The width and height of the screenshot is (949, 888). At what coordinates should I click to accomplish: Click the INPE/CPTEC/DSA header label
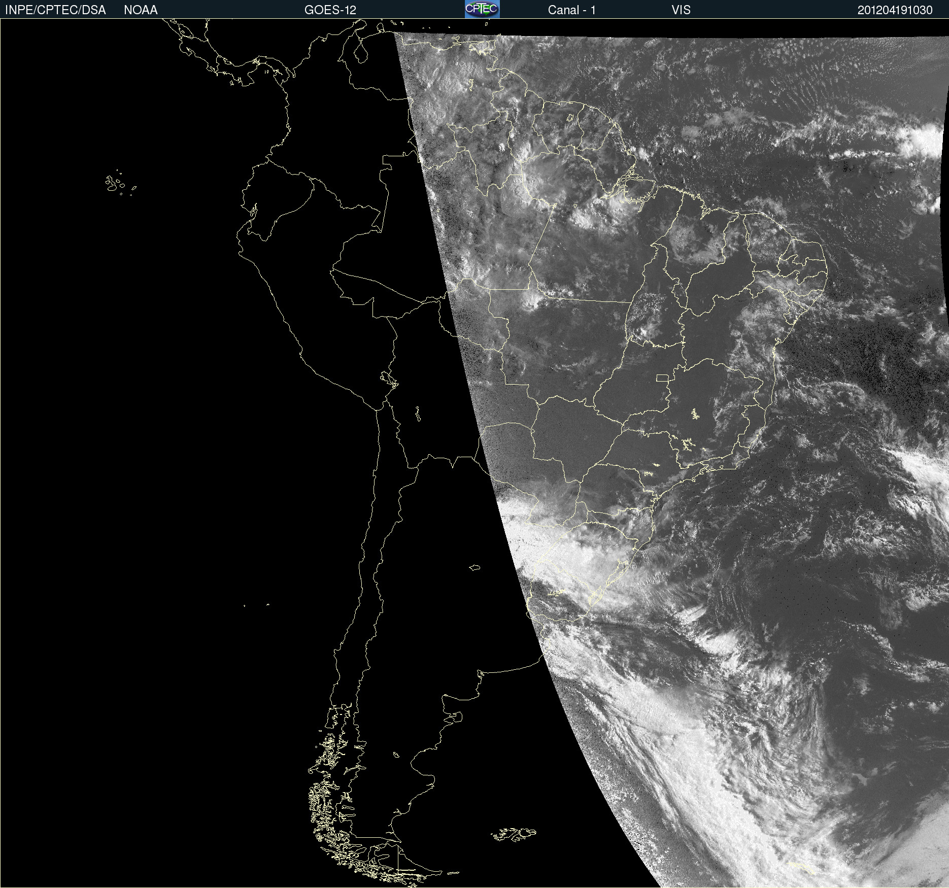55,10
